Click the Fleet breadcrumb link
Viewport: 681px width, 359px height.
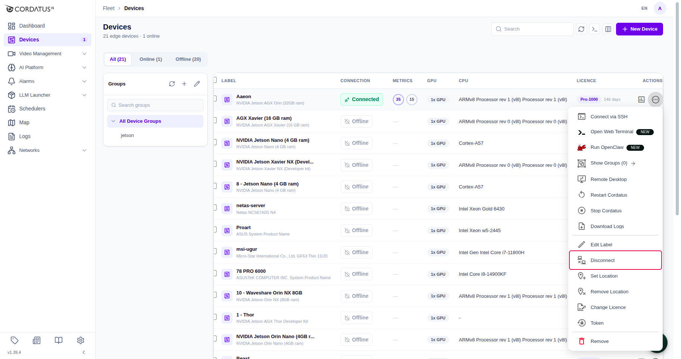109,8
